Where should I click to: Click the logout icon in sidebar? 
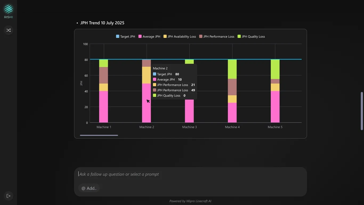pyautogui.click(x=9, y=196)
